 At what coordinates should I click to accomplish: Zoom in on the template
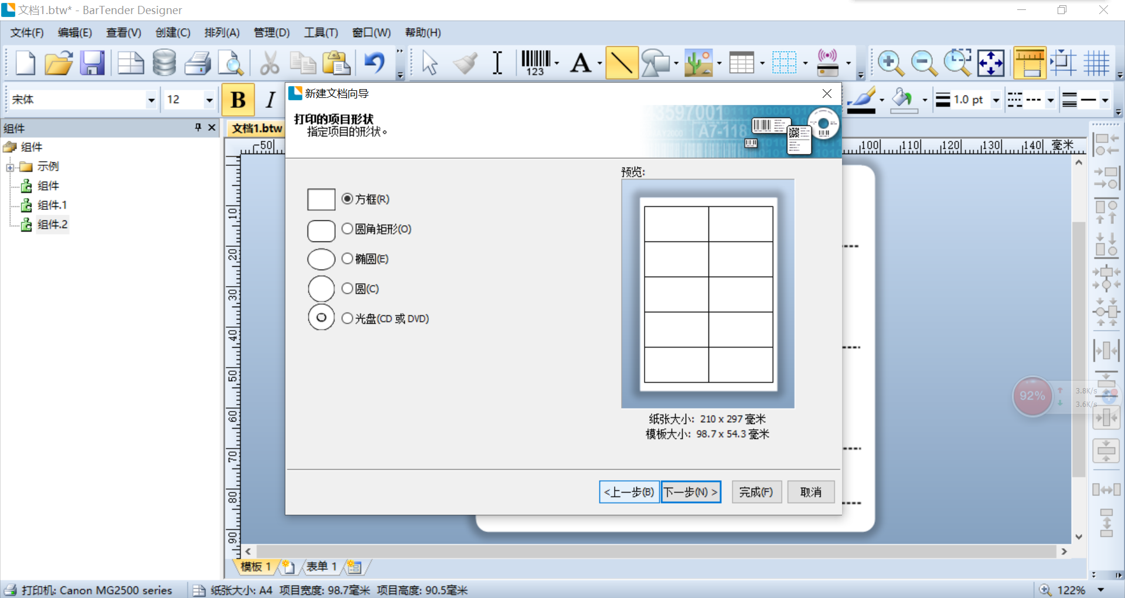pos(891,63)
